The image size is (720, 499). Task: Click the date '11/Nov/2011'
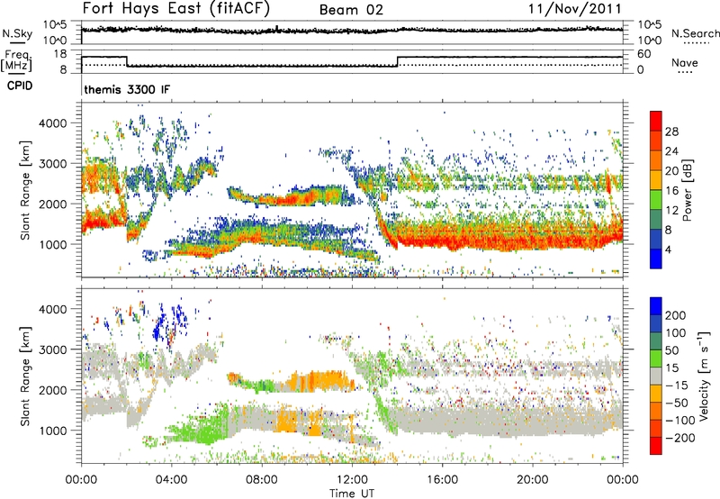point(575,9)
